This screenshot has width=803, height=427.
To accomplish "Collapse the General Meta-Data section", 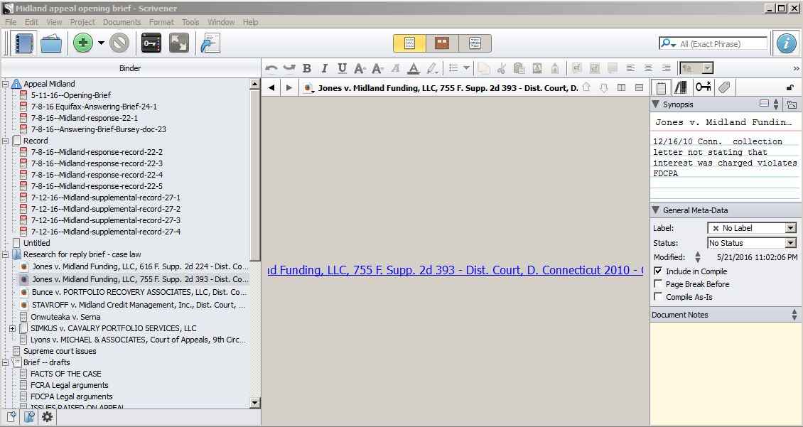I will click(x=655, y=210).
